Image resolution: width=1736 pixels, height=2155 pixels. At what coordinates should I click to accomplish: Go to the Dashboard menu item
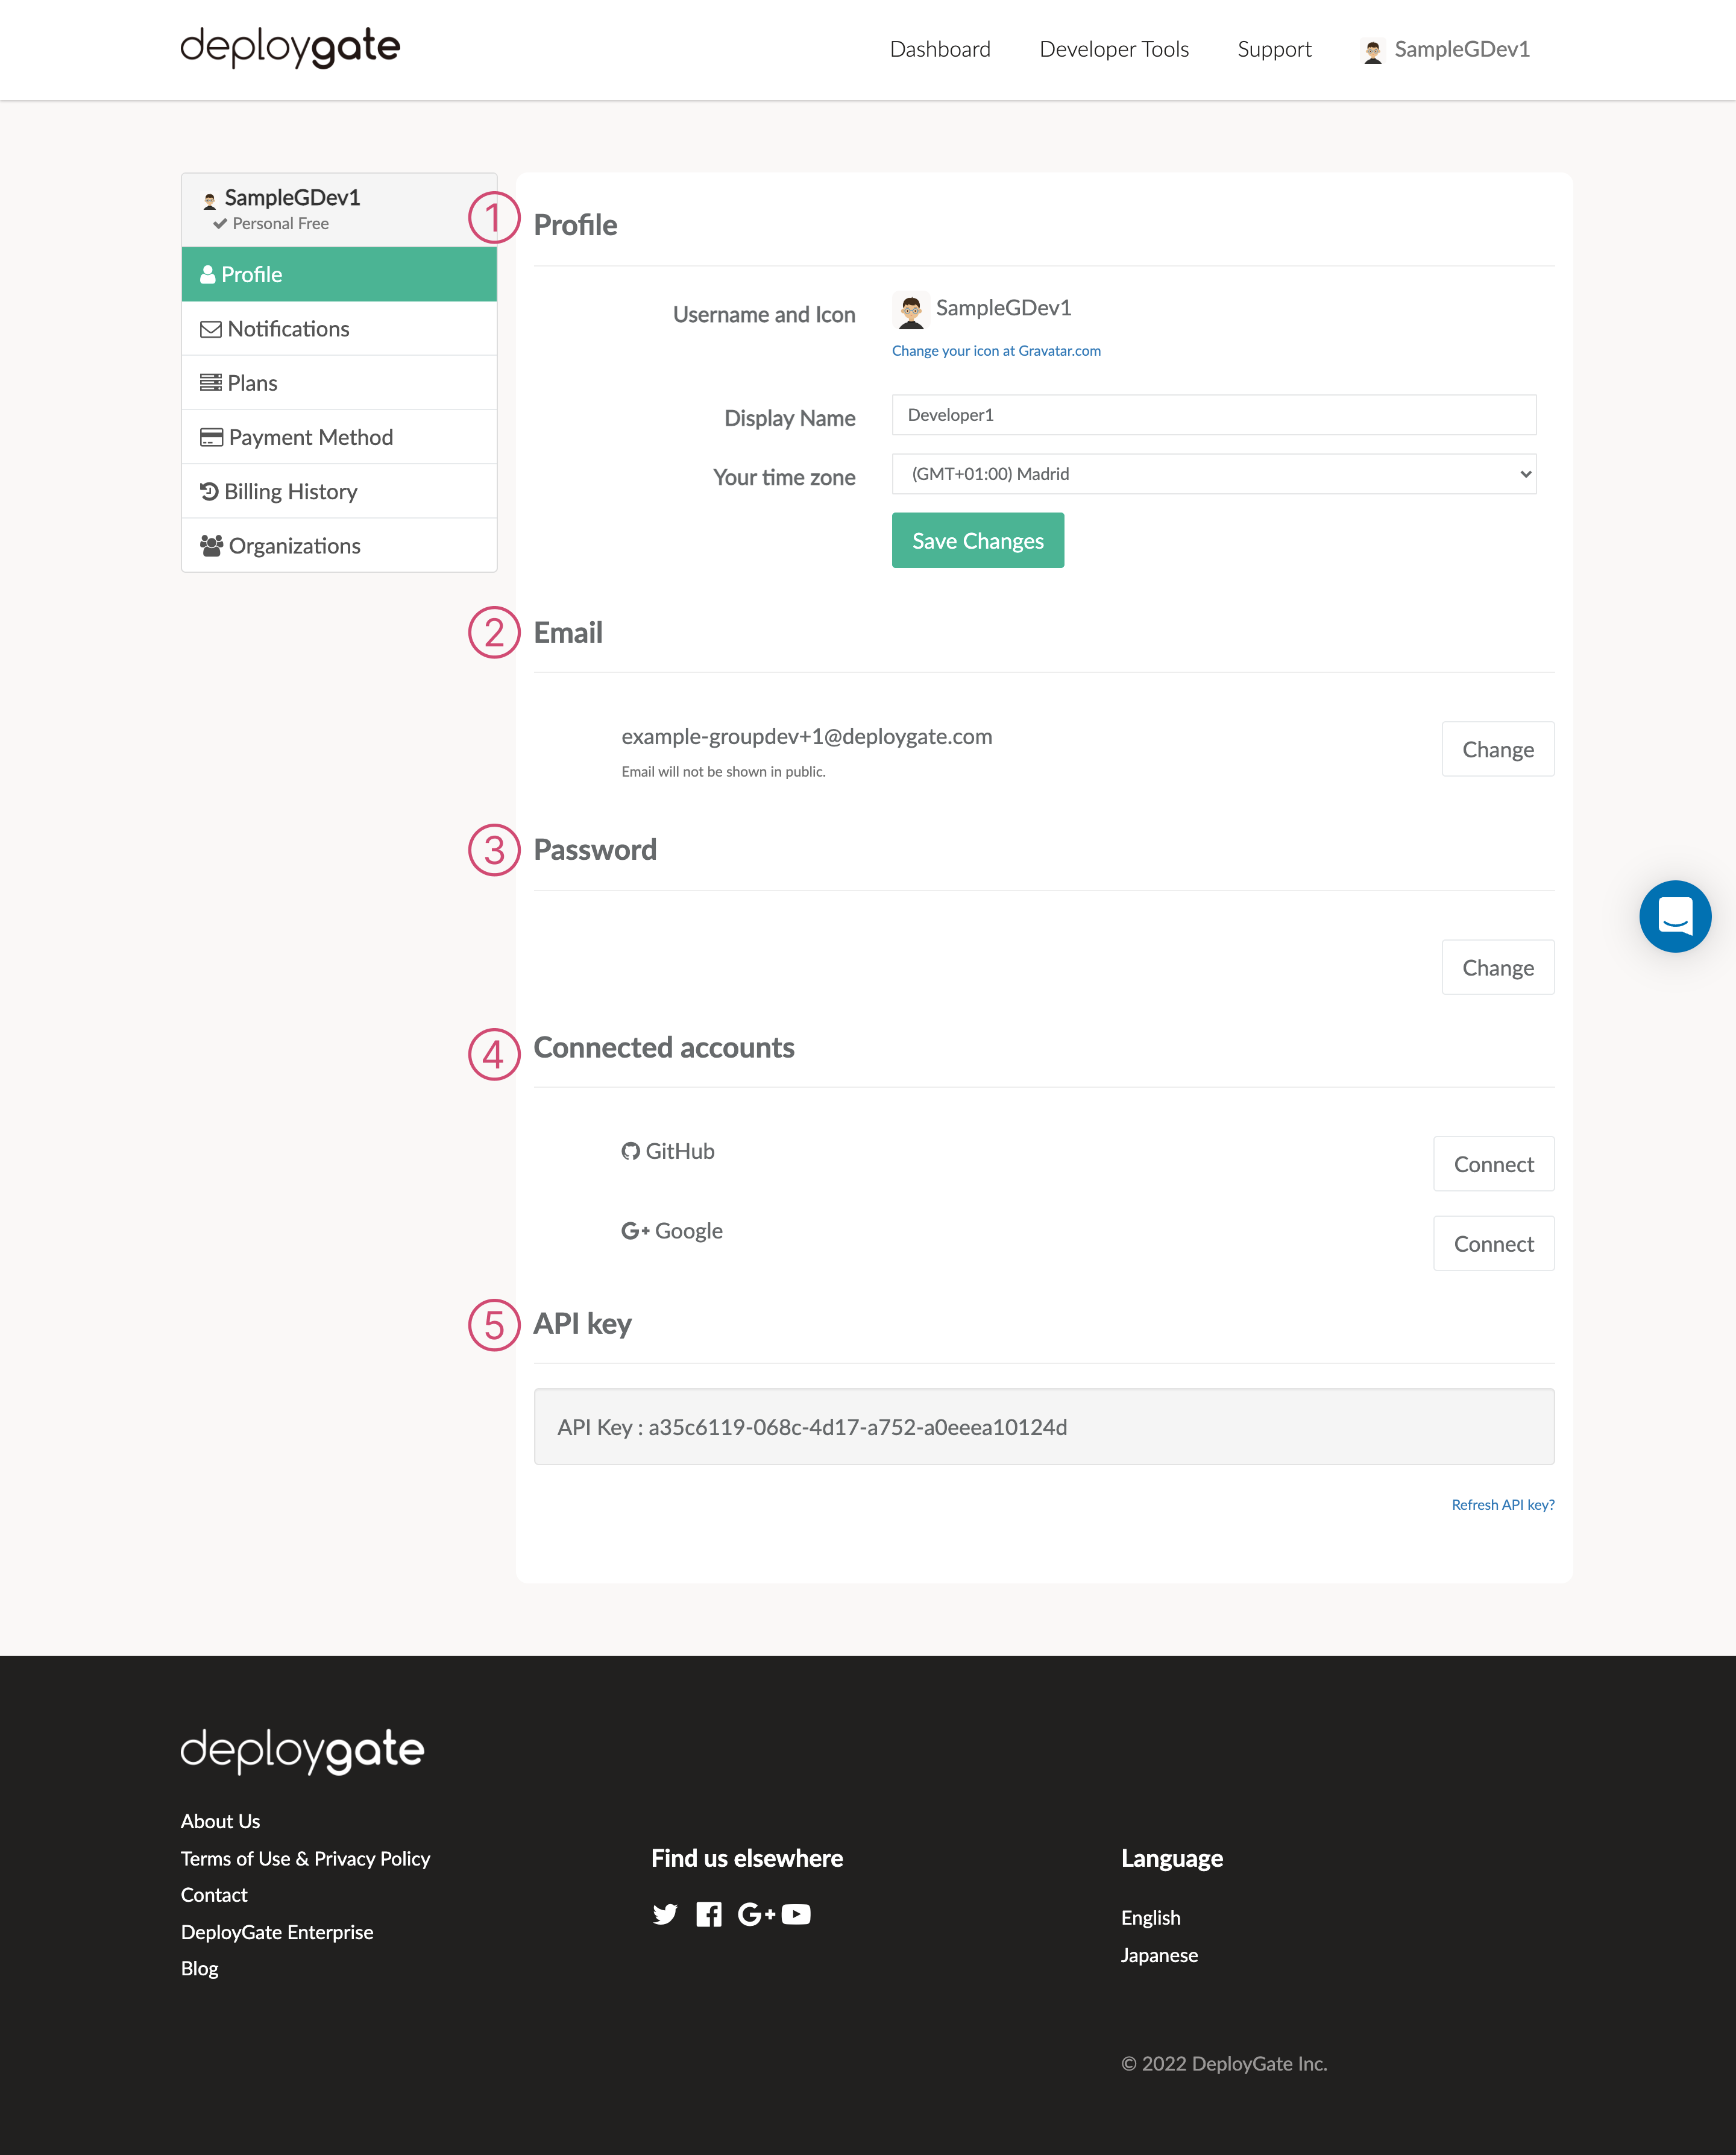point(940,49)
